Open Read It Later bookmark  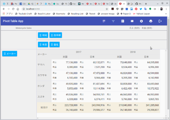42,14
